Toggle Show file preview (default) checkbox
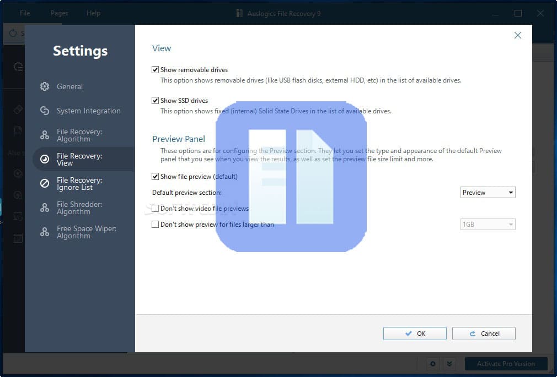The height and width of the screenshot is (377, 557). (x=155, y=176)
